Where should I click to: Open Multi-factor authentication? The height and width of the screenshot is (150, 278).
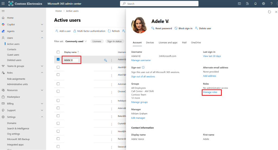click(89, 31)
